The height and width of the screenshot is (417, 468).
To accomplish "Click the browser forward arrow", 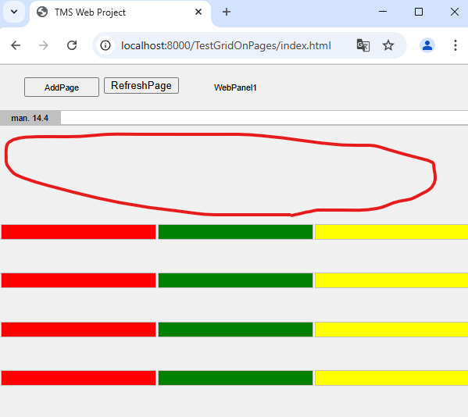I will pos(44,45).
